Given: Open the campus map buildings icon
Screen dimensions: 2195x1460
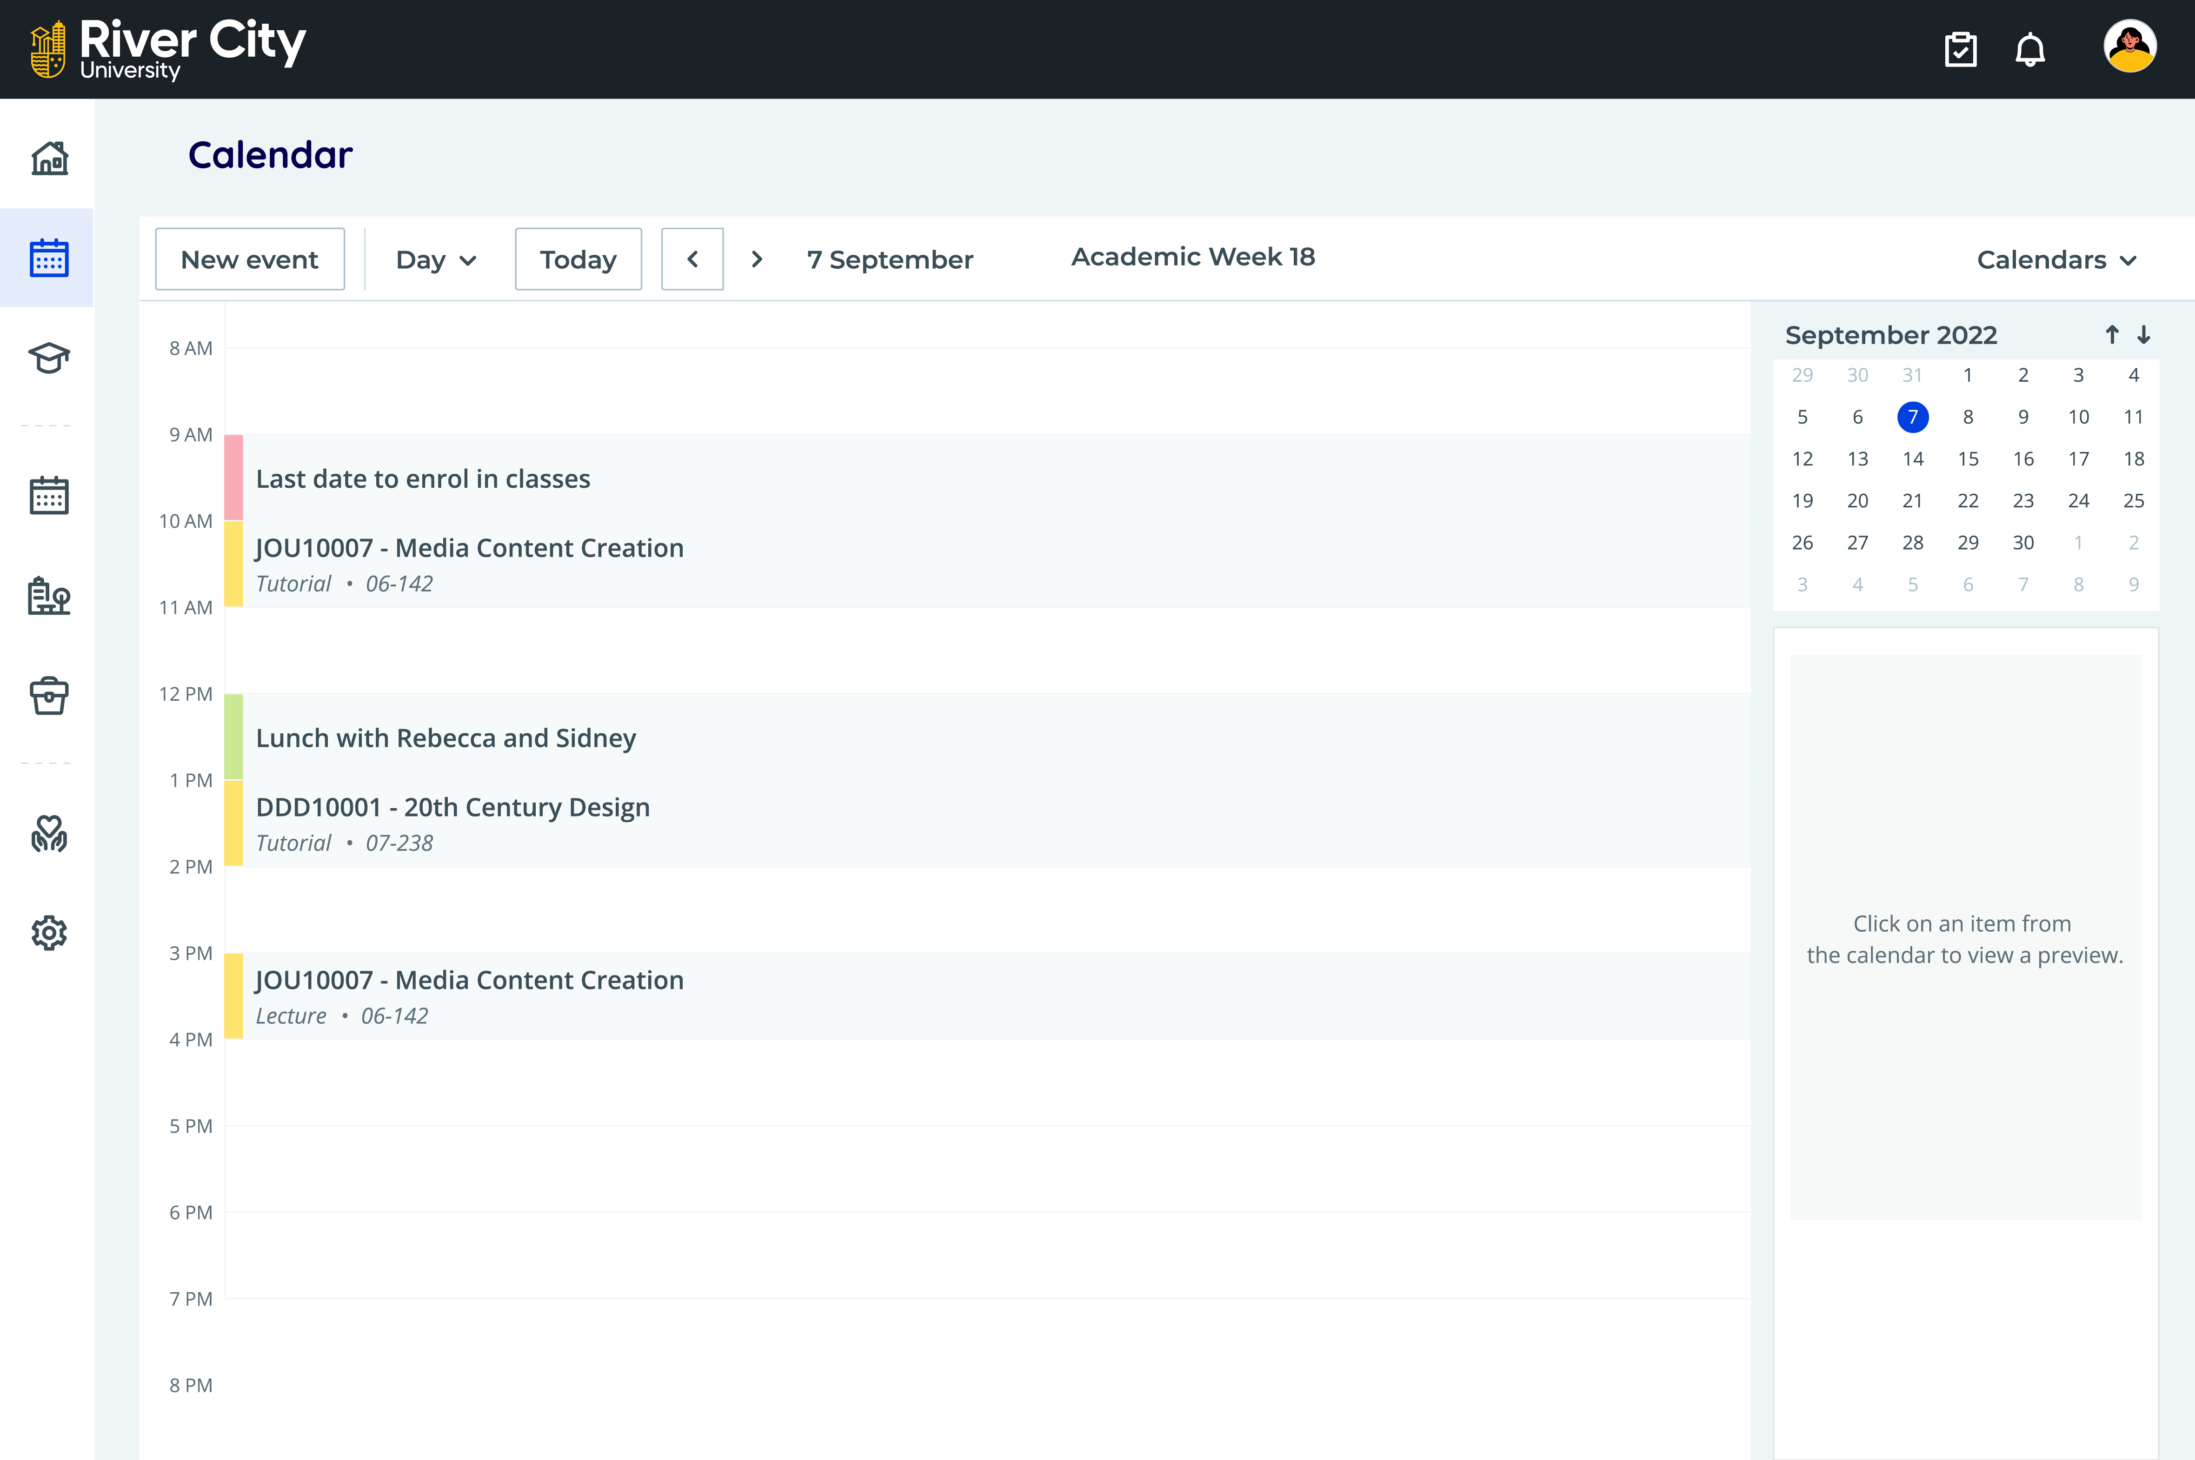Looking at the screenshot, I should coord(49,596).
